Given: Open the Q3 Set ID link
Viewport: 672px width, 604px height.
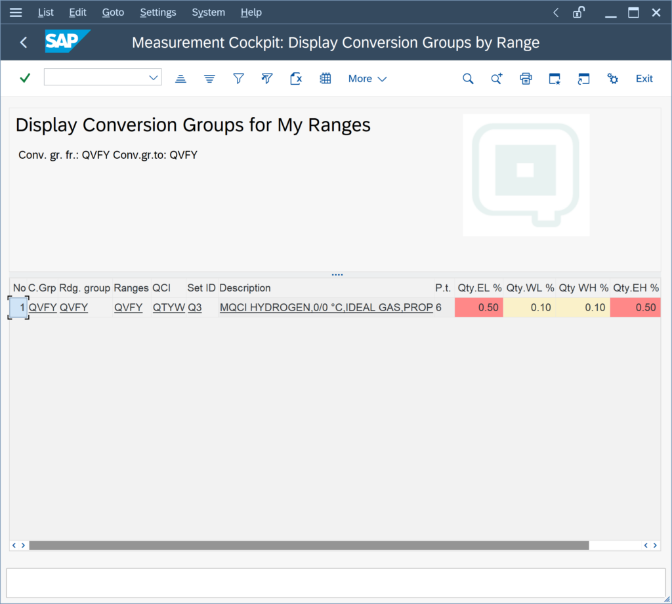Looking at the screenshot, I should tap(194, 307).
